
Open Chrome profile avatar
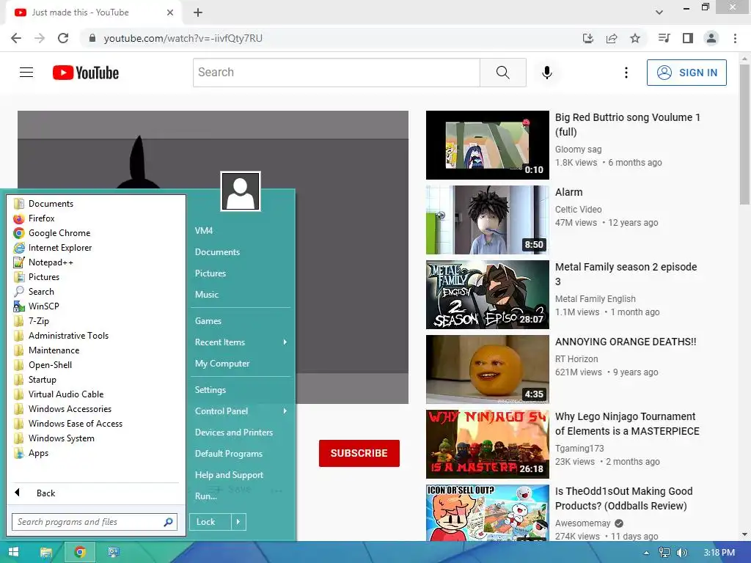click(711, 38)
